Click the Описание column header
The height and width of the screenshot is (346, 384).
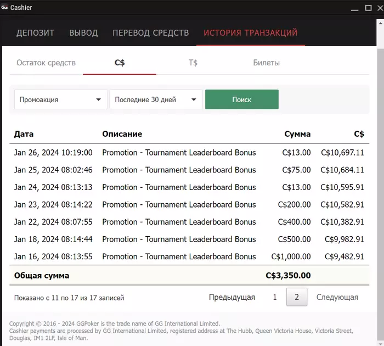pyautogui.click(x=122, y=134)
